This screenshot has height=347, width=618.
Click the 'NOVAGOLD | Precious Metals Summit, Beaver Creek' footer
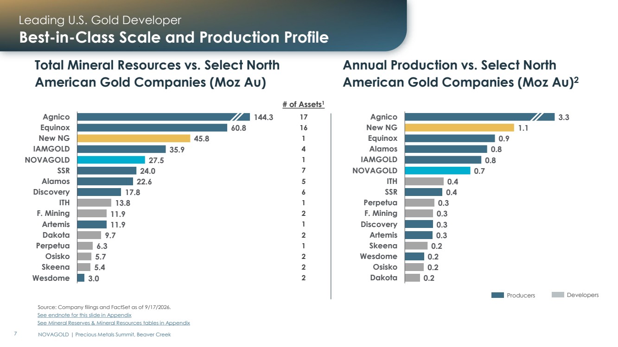[104, 334]
